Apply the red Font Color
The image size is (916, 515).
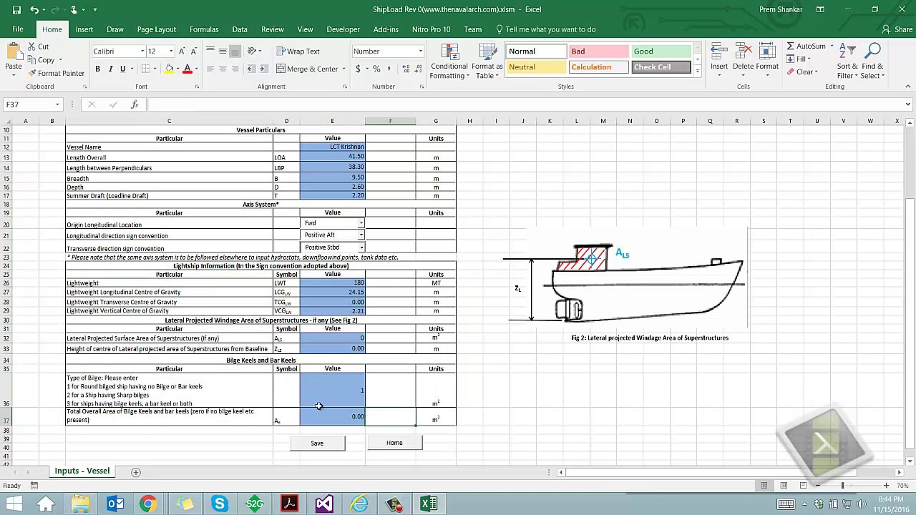187,69
